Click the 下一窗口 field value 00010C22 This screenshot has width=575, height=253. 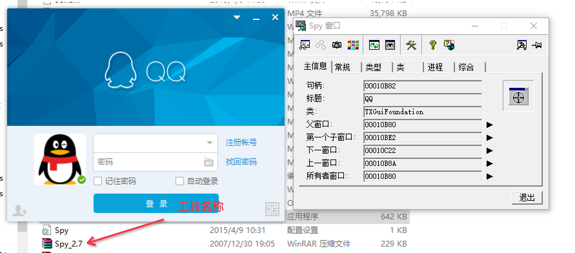(x=422, y=150)
